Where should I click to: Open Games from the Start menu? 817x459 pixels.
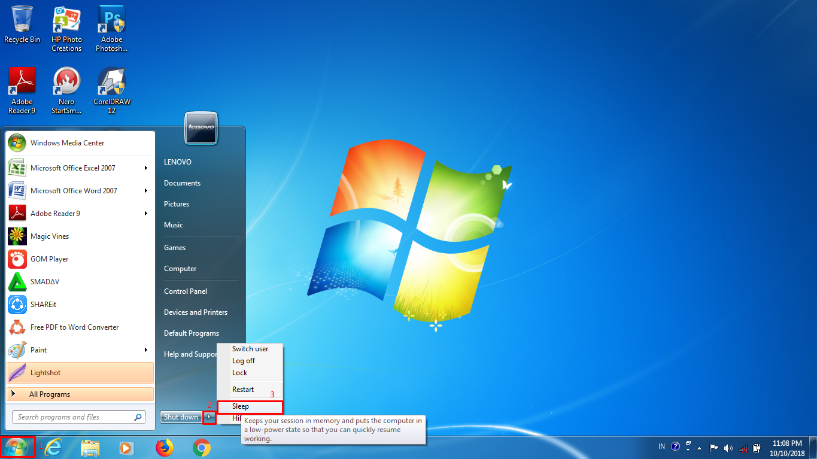(175, 248)
